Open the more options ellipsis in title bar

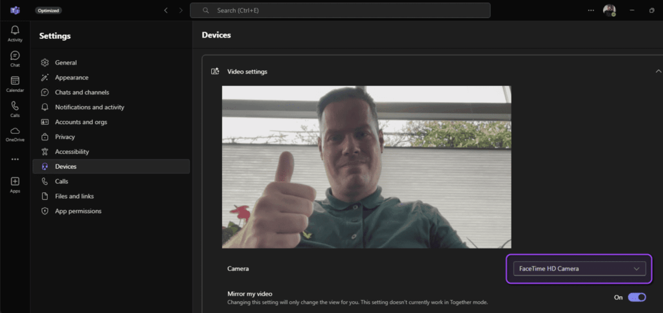590,10
